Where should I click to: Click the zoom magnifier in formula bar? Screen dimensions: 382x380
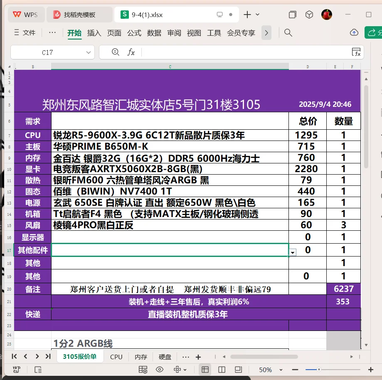coord(115,52)
